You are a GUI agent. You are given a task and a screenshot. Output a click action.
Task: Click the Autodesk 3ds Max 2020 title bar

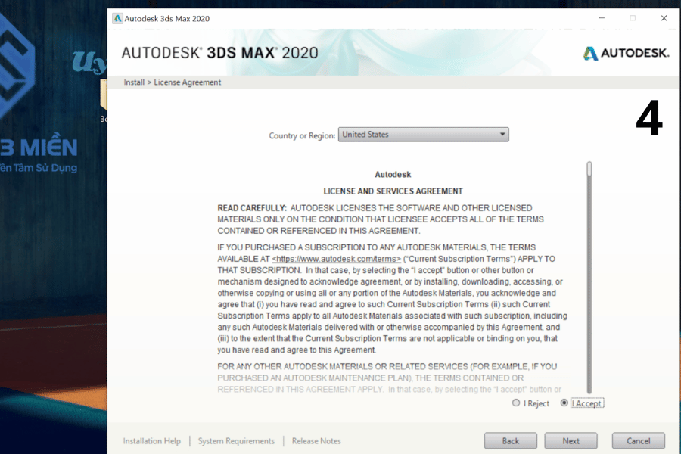pyautogui.click(x=340, y=18)
